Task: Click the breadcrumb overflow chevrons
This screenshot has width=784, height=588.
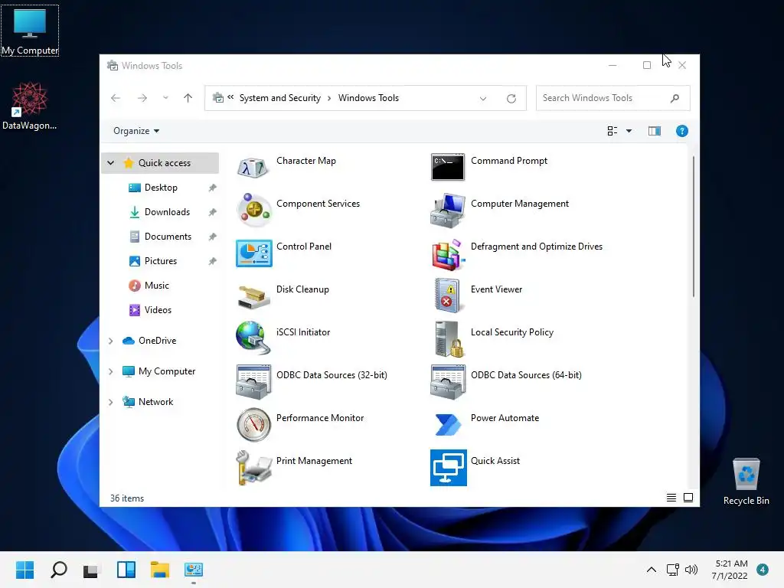Action: [x=230, y=97]
